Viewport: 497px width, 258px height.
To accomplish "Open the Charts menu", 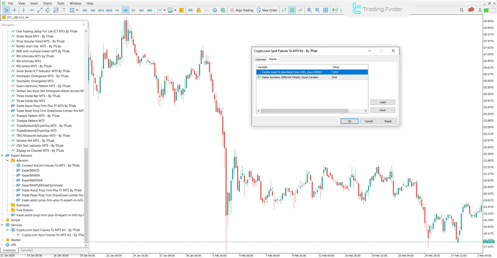I will pos(47,3).
